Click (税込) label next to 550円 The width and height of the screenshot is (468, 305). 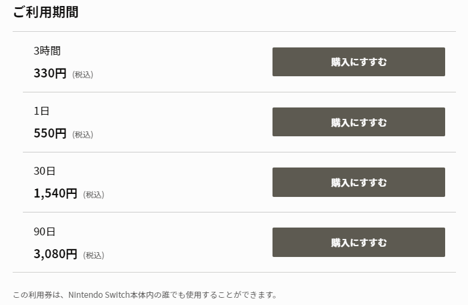(x=82, y=135)
